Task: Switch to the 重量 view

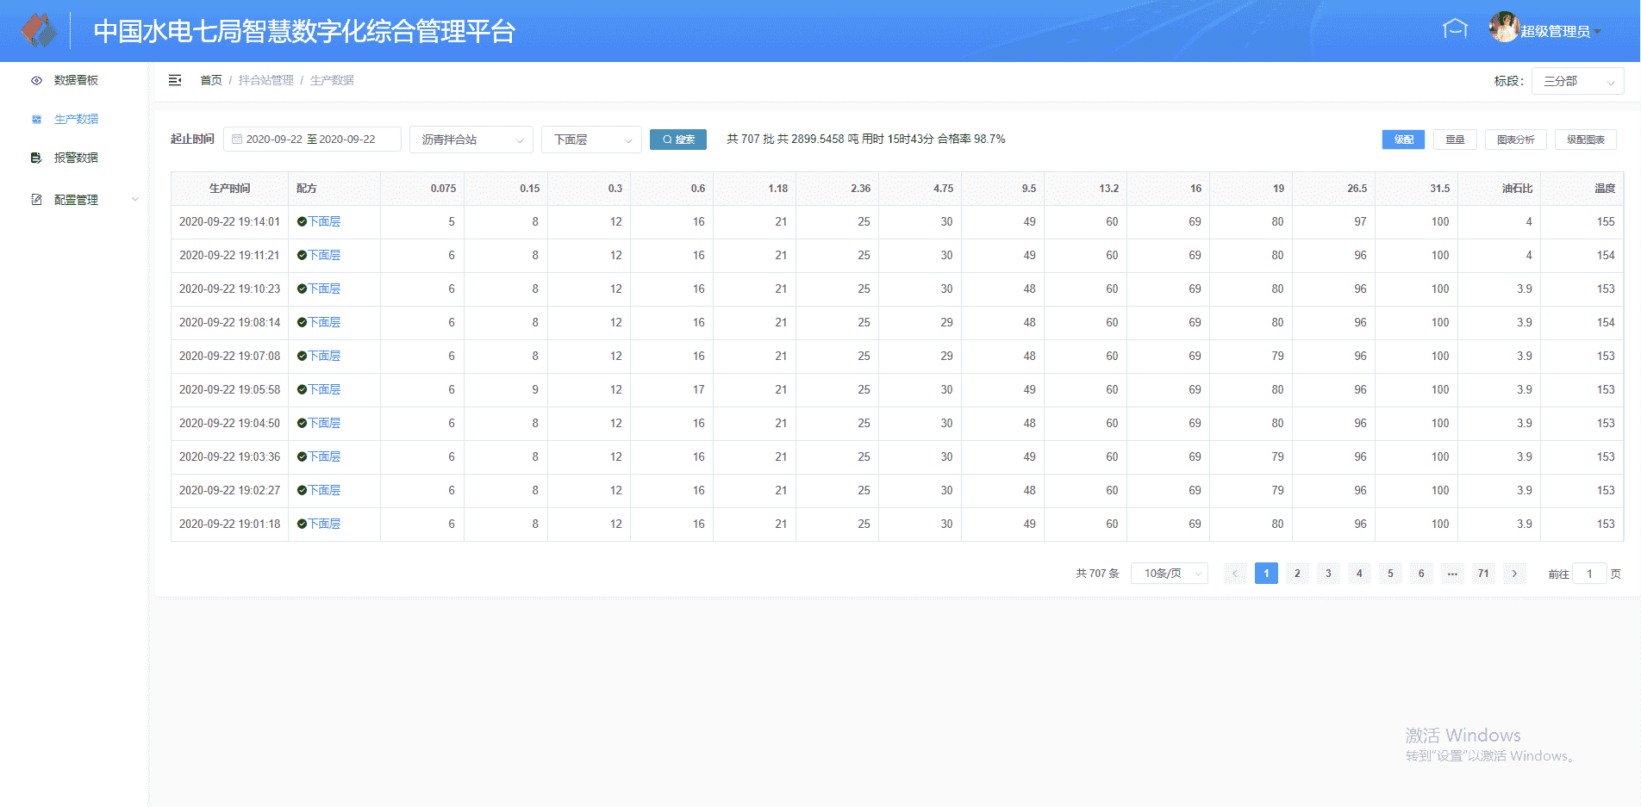Action: [x=1455, y=140]
